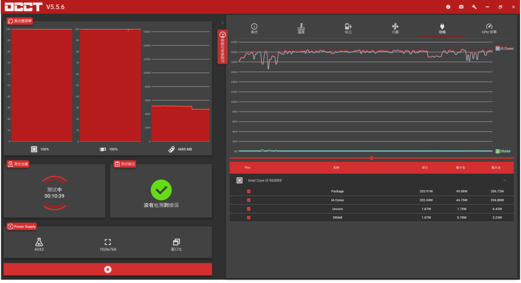Click the 最大值 column header
Screen dimensions: 521x283
pos(496,168)
